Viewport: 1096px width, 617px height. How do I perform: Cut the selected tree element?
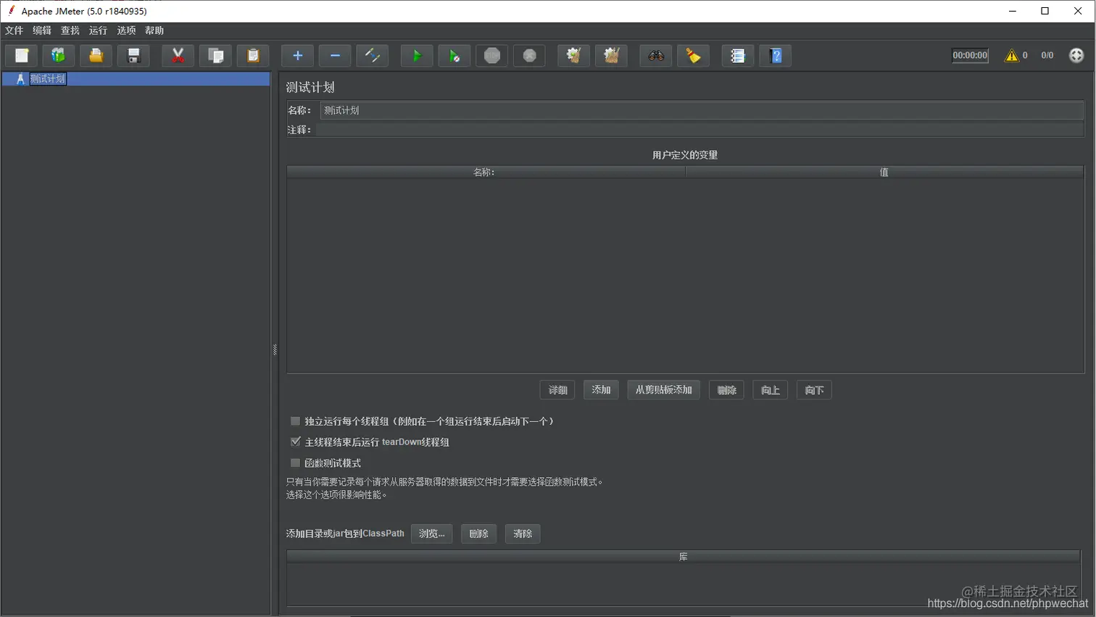pyautogui.click(x=178, y=55)
